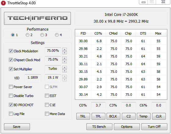Click the Set Multiplier Turbo value field
The height and width of the screenshot is (134, 171).
[53, 69]
